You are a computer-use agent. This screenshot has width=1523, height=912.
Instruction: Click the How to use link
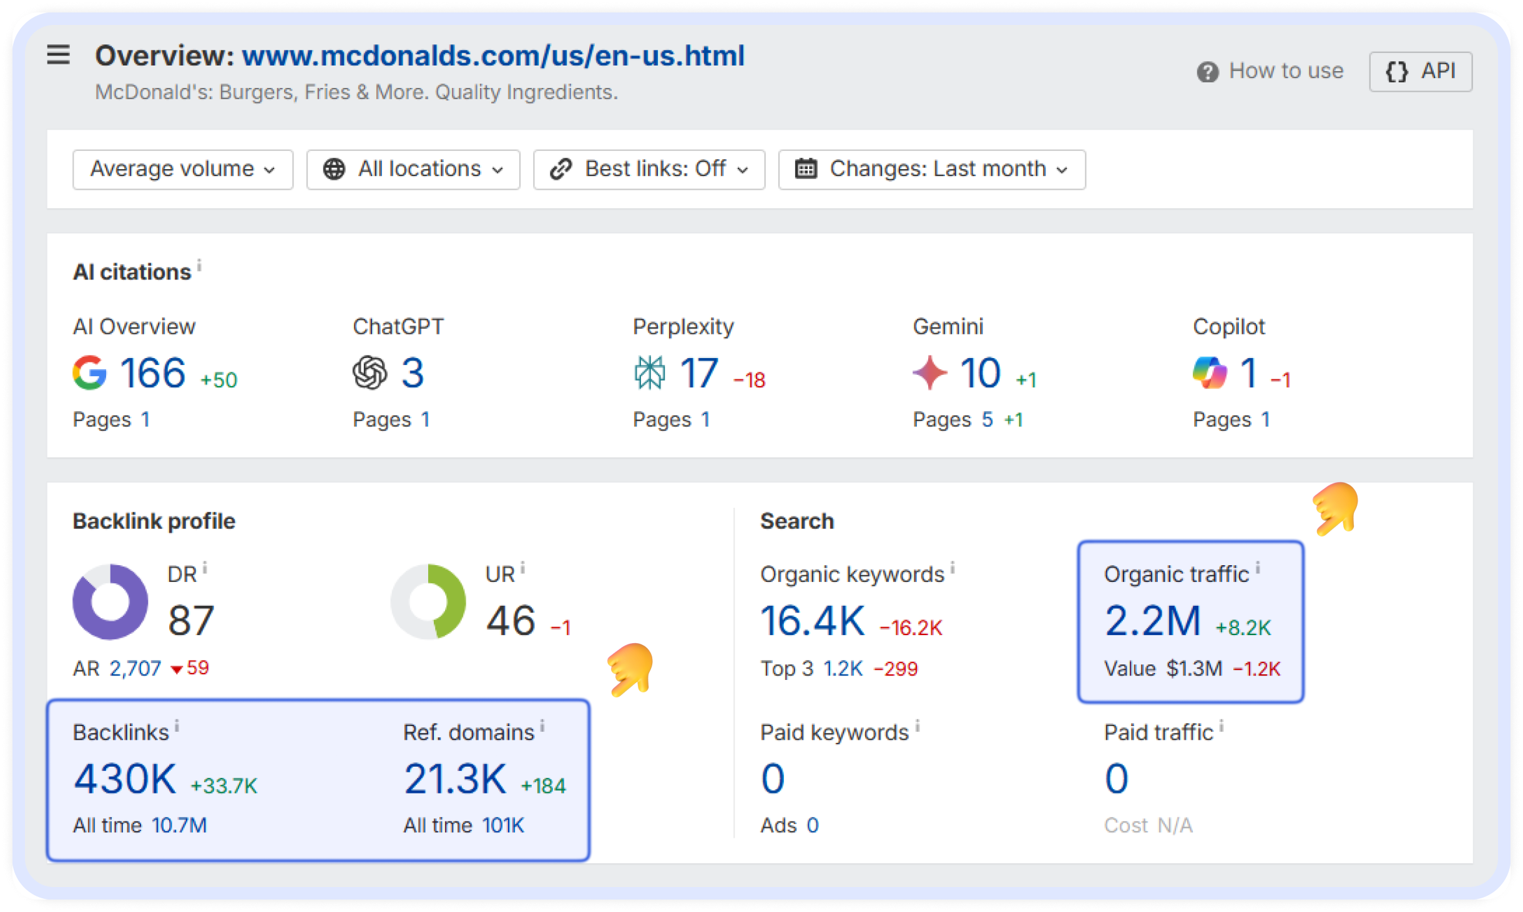[x=1286, y=71]
